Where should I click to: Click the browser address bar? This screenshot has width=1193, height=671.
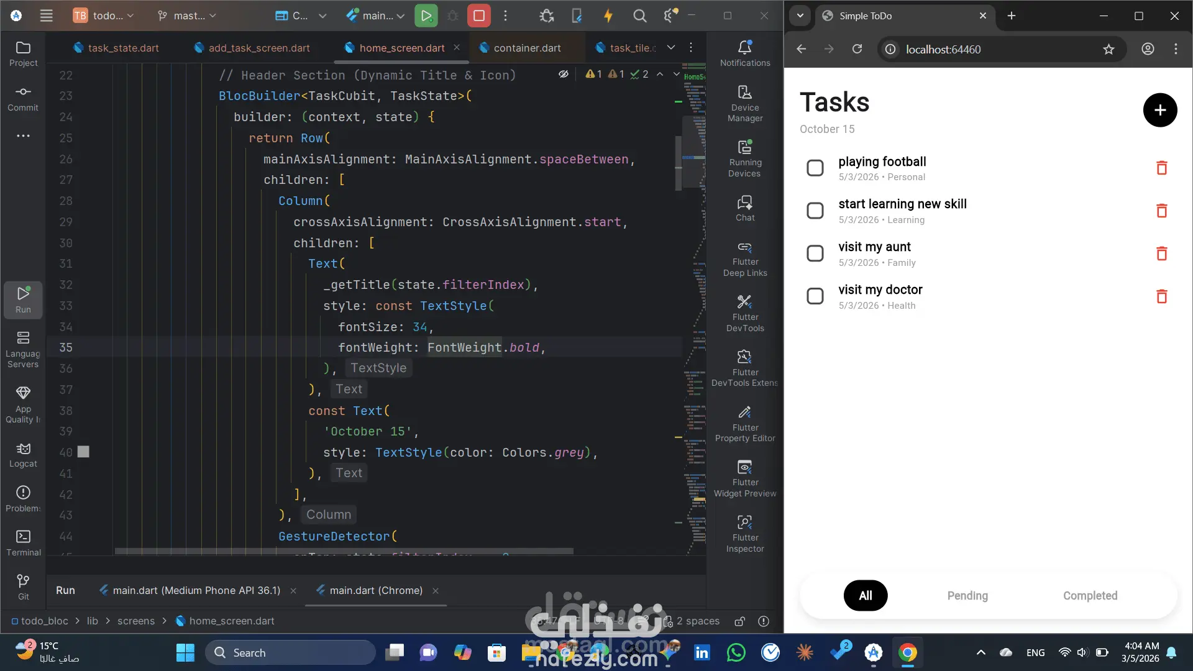coord(994,50)
